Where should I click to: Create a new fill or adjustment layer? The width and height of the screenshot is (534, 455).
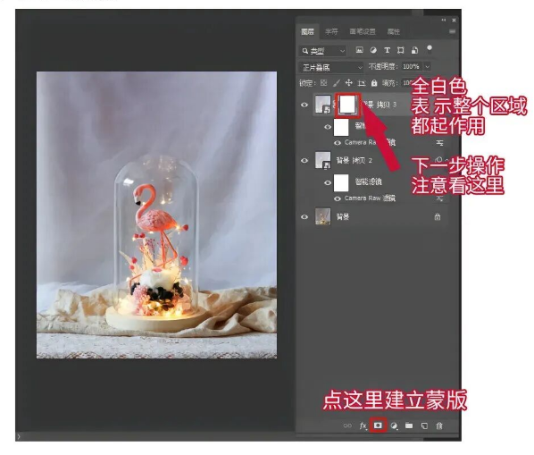click(x=394, y=426)
